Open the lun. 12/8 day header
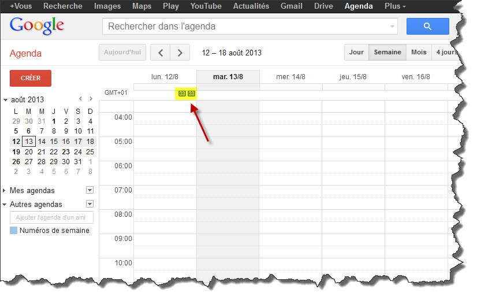The height and width of the screenshot is (300, 477). pos(165,77)
